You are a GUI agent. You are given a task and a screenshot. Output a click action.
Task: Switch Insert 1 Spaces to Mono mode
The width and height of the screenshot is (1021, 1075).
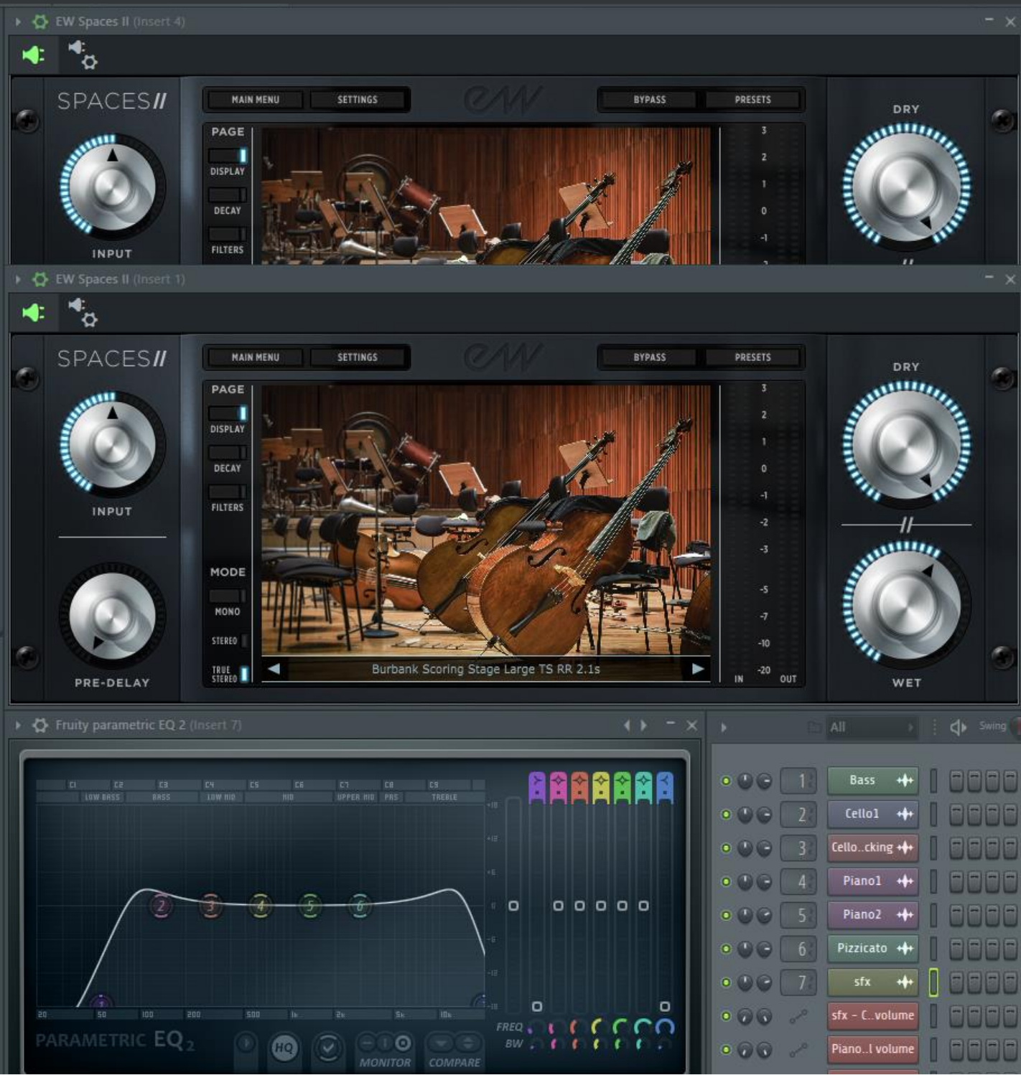tap(228, 596)
